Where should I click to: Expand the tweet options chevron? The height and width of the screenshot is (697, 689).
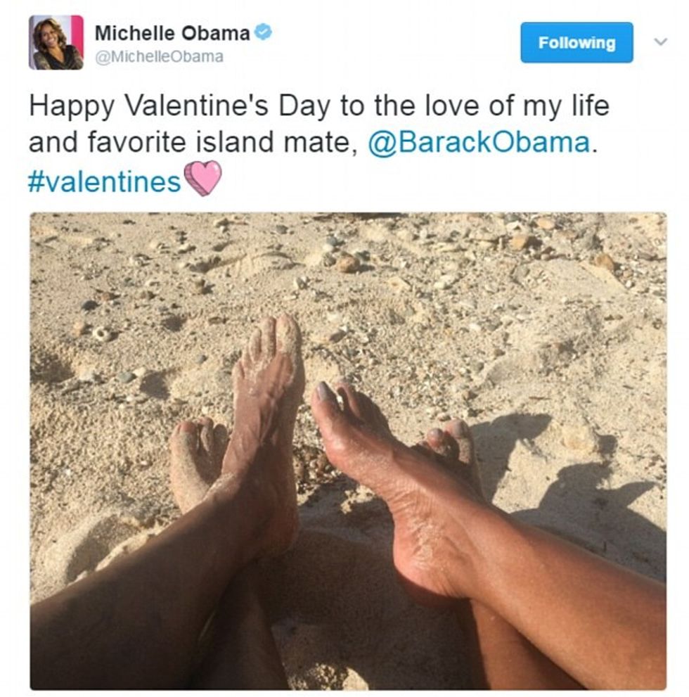tap(661, 41)
